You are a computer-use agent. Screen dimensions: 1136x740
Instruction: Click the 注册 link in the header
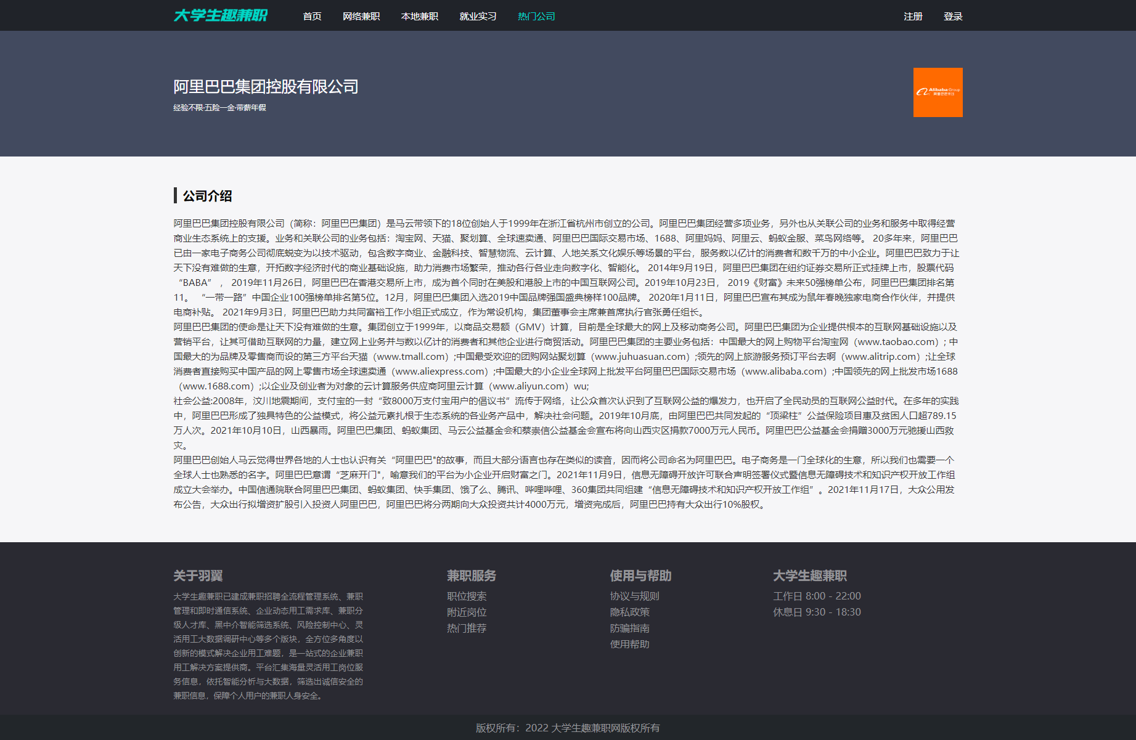pos(913,16)
